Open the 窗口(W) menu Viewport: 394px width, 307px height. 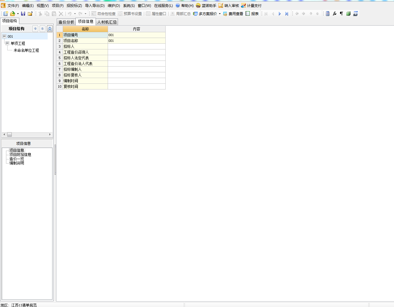pyautogui.click(x=145, y=6)
